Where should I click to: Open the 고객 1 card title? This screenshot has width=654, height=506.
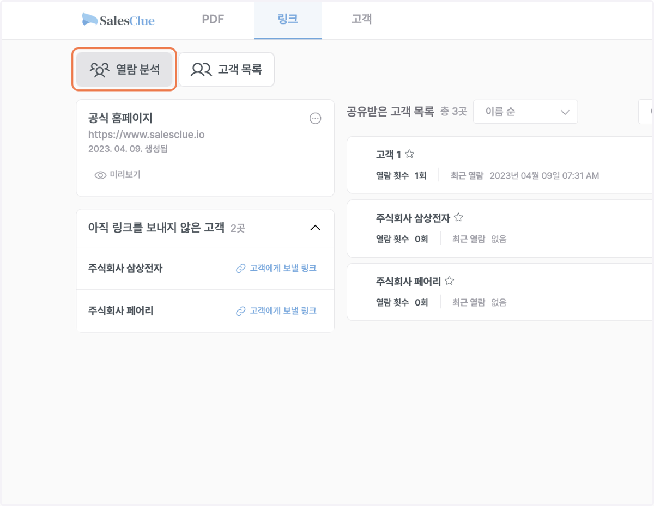pos(389,155)
